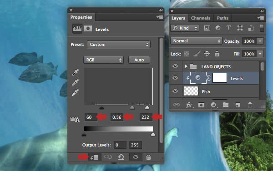273x171 pixels.
Task: Click the link layers chain icon
Action: [177, 105]
